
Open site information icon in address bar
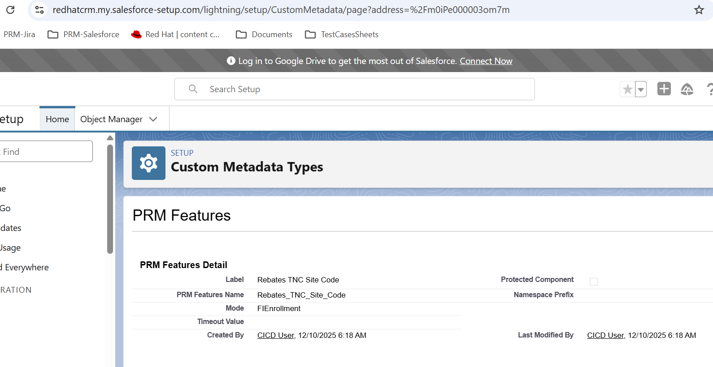click(x=39, y=10)
